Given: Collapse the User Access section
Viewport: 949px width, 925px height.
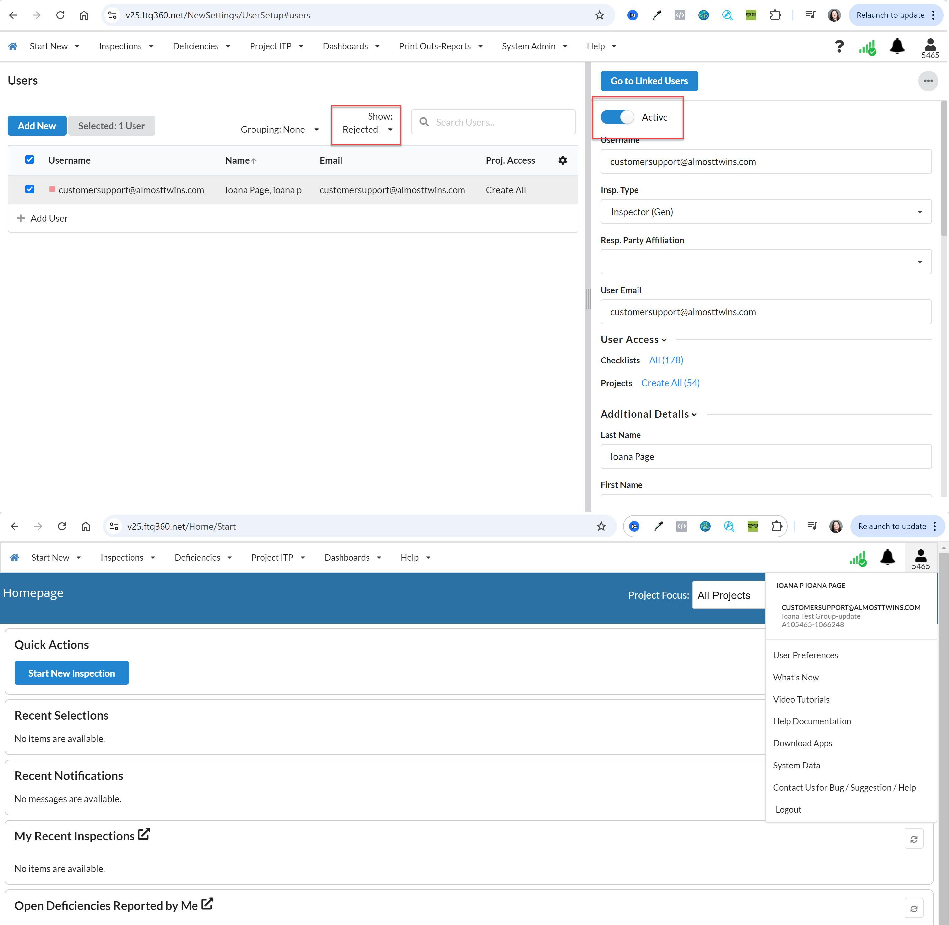Looking at the screenshot, I should pyautogui.click(x=633, y=340).
